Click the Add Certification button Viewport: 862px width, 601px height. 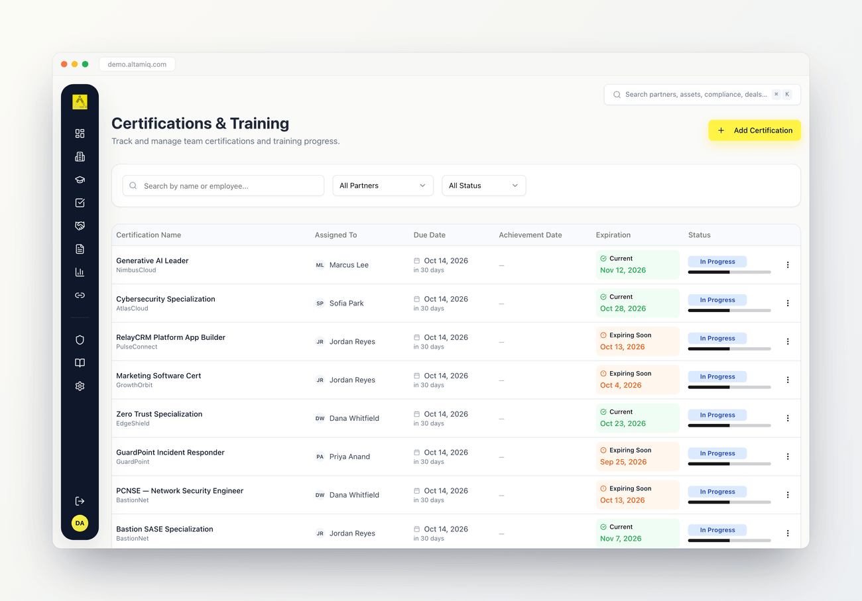[755, 131]
